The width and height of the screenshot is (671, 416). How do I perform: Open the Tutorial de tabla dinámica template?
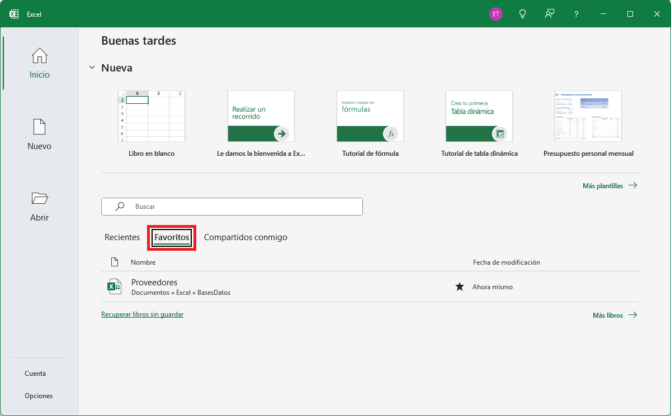[x=479, y=124]
